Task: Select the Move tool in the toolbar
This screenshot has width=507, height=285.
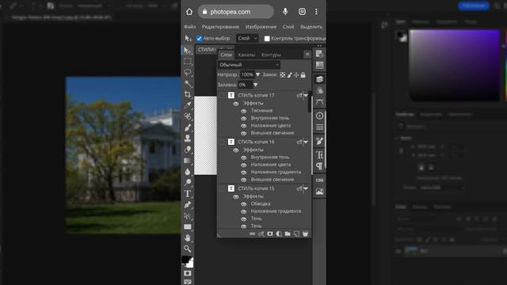Action: click(187, 50)
